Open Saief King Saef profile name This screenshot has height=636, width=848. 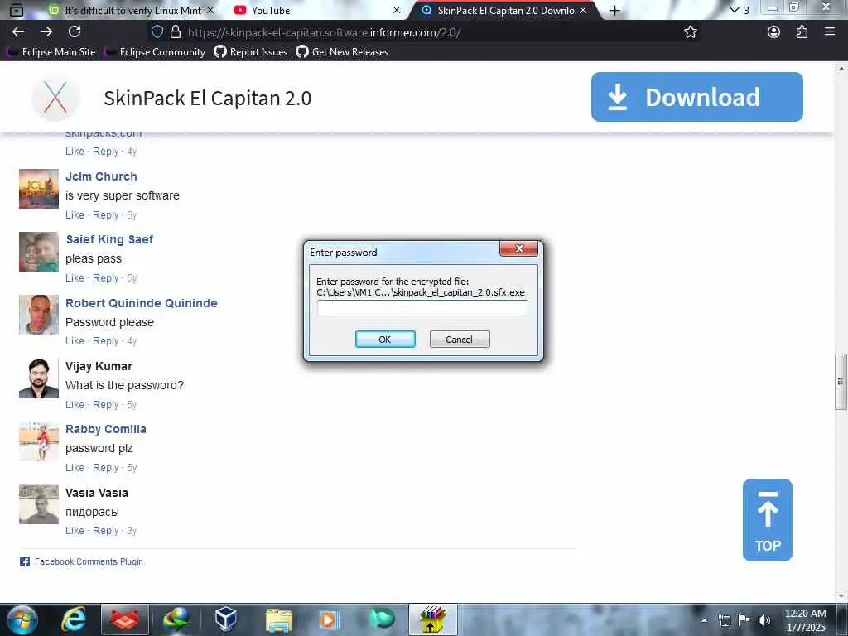tap(110, 239)
